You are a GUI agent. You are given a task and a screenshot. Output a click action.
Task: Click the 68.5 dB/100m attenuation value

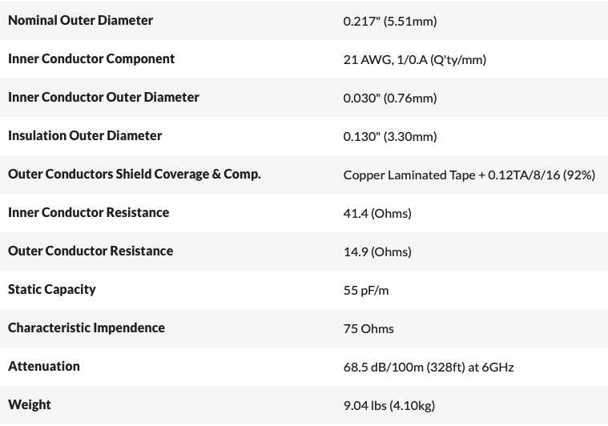pos(429,367)
